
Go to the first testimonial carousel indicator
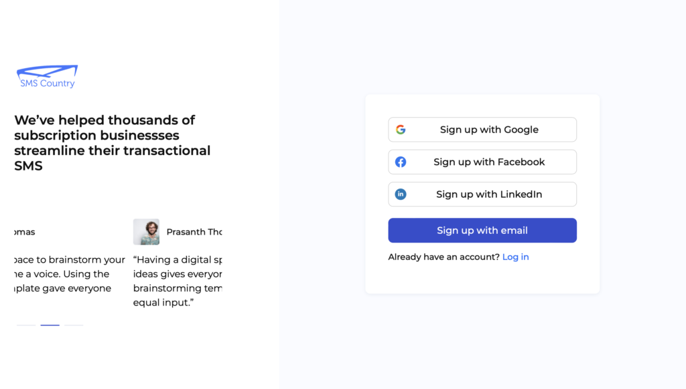coord(26,326)
